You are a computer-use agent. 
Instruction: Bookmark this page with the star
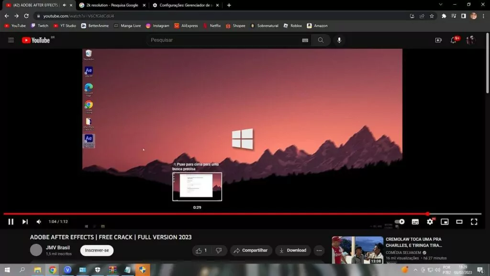(x=432, y=16)
